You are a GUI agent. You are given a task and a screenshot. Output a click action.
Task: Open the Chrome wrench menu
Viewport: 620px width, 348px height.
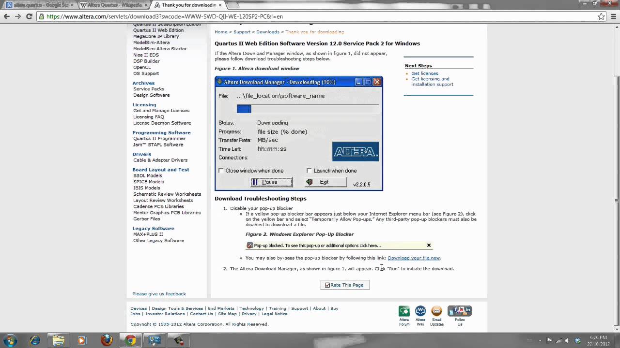pos(613,16)
